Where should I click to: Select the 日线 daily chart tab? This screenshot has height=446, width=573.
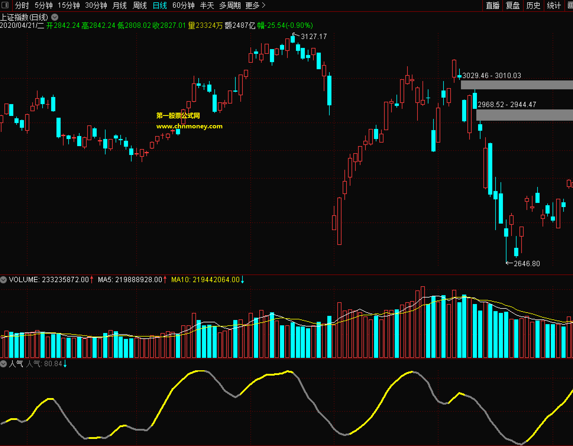(x=160, y=5)
